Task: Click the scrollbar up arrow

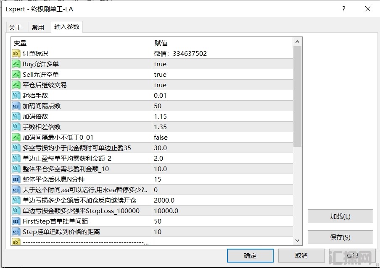Action: point(297,42)
